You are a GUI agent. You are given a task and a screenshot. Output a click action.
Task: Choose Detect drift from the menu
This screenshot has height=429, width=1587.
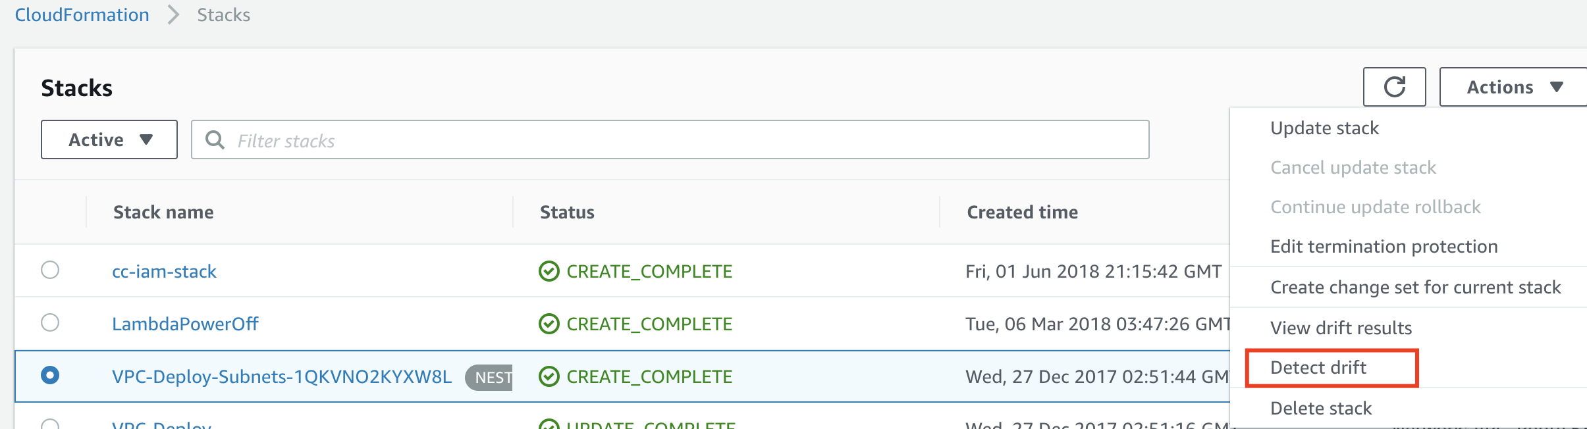[x=1318, y=367]
